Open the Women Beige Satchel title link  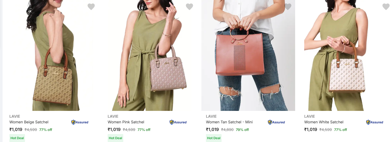[x=29, y=122]
